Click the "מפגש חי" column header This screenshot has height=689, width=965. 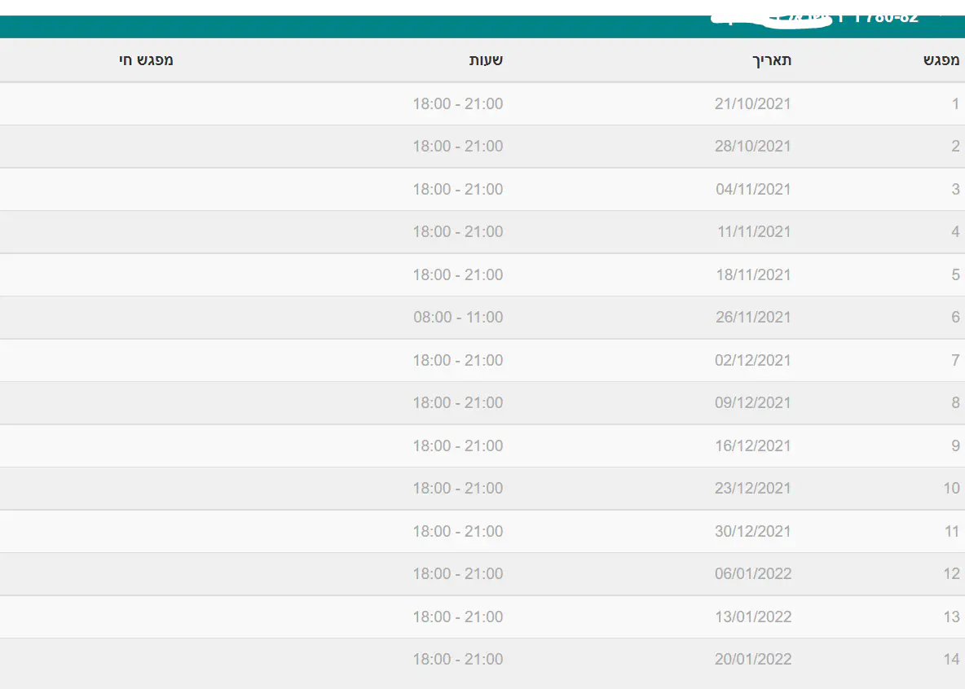click(x=146, y=60)
